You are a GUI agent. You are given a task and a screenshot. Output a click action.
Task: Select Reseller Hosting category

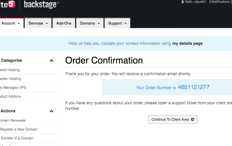11,79
